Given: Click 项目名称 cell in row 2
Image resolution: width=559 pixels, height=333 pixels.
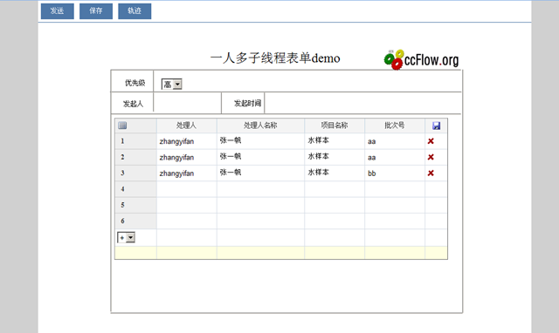Looking at the screenshot, I should (335, 157).
